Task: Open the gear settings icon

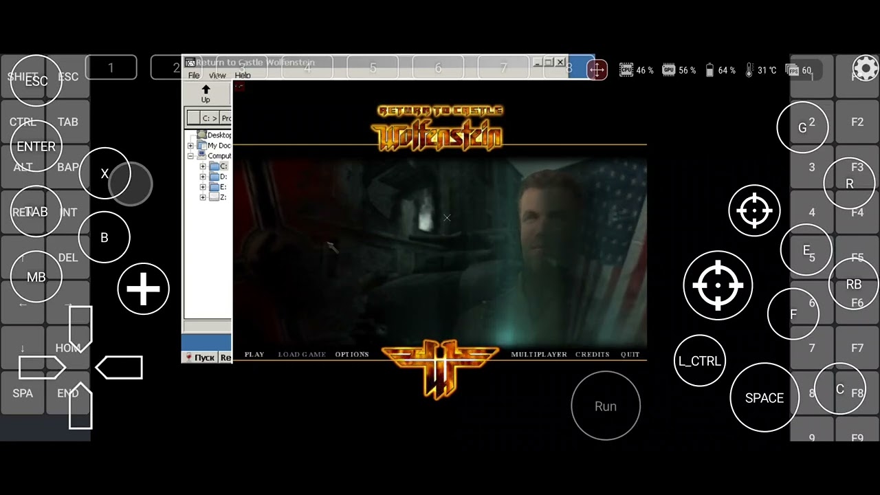Action: pyautogui.click(x=866, y=67)
